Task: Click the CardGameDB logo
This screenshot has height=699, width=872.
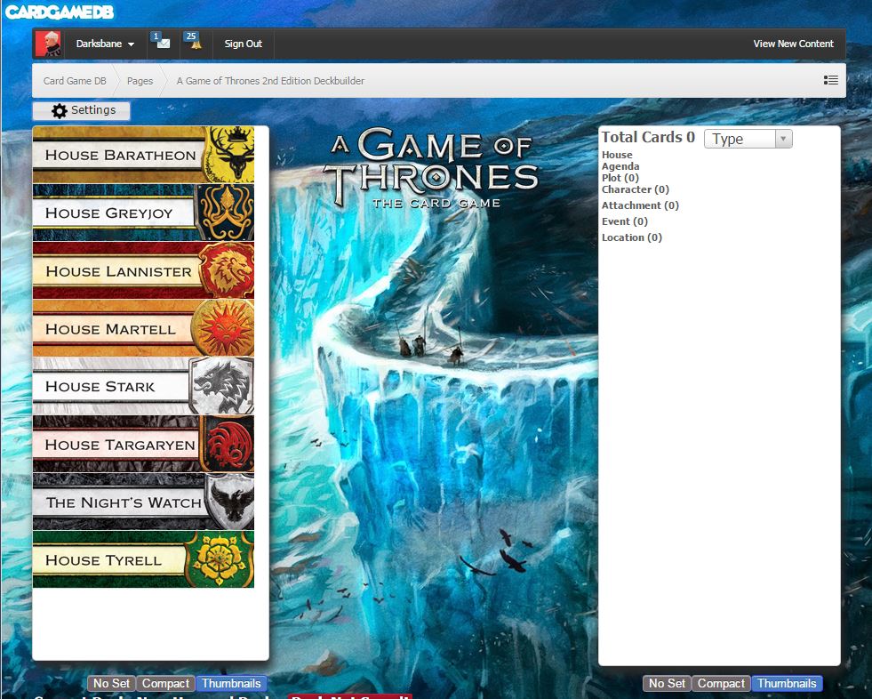Action: point(59,12)
